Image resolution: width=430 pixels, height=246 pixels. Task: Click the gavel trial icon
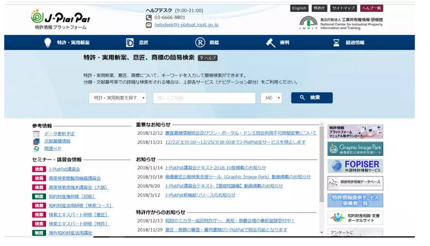(x=270, y=43)
